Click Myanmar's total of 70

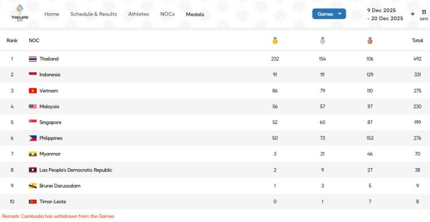(x=417, y=154)
